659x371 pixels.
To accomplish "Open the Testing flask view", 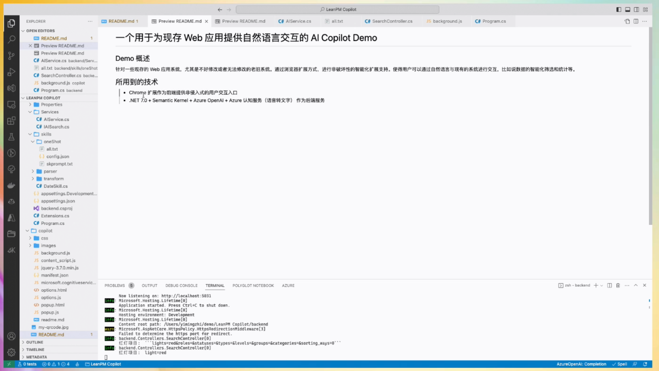I will click(x=11, y=137).
